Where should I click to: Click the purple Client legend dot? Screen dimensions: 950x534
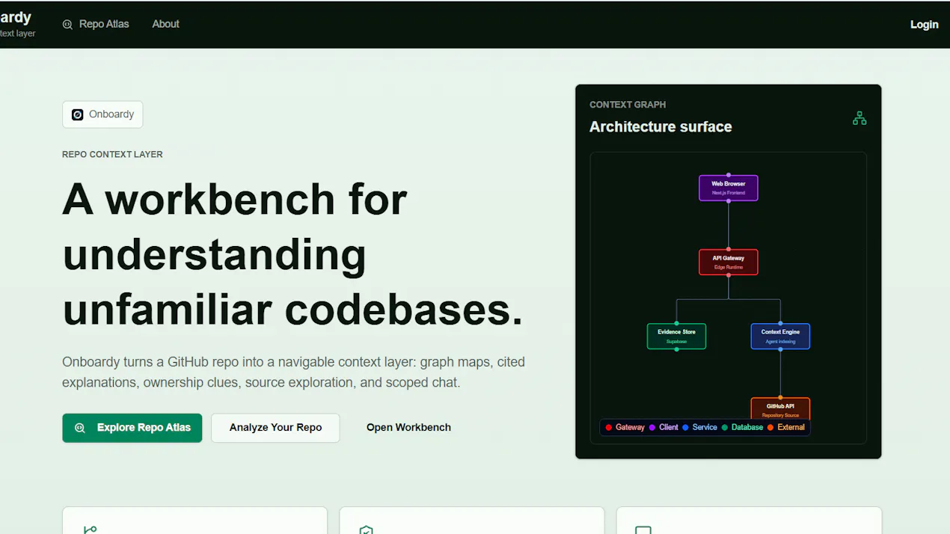click(x=652, y=428)
